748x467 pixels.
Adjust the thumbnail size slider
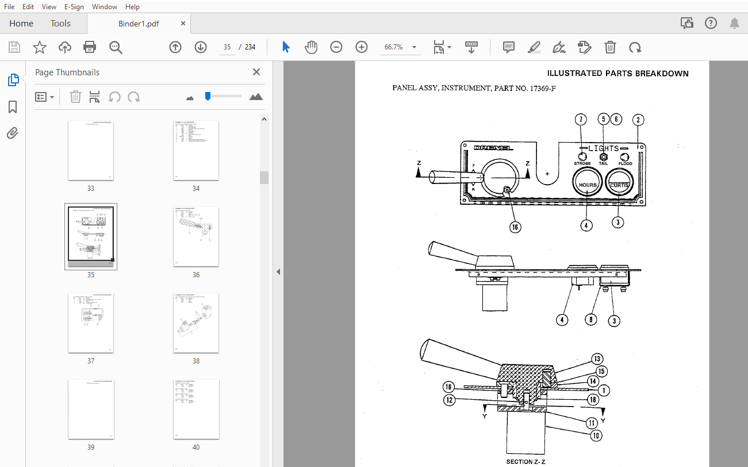click(x=208, y=96)
